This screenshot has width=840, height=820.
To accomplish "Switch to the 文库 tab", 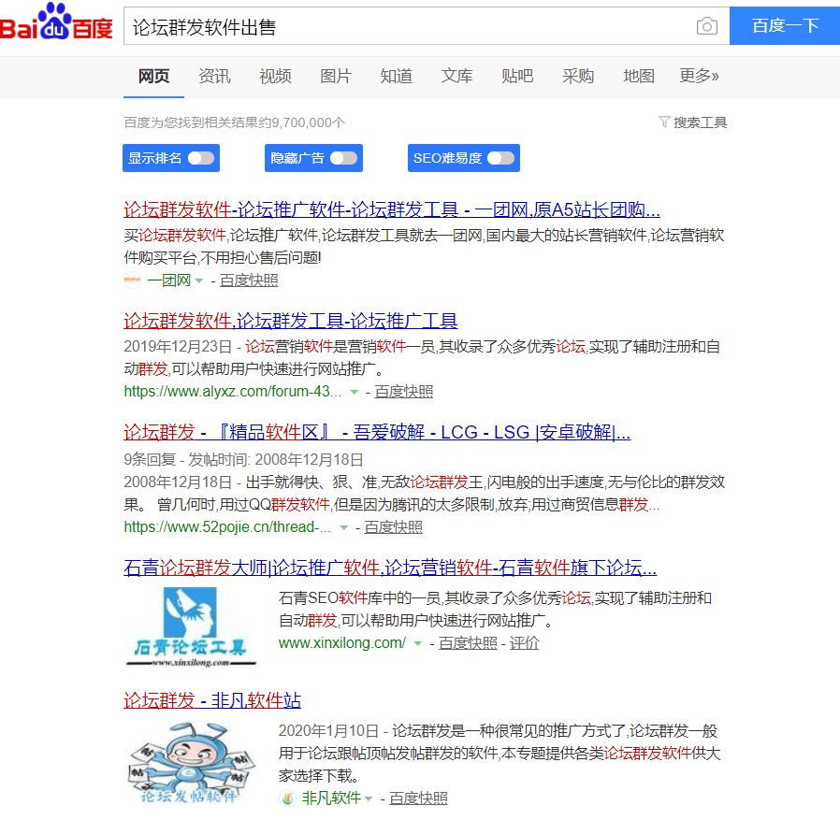I will [x=457, y=76].
